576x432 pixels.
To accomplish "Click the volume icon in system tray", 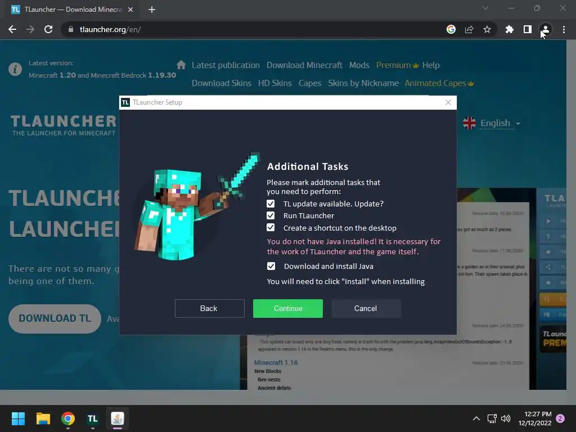I will click(x=506, y=418).
